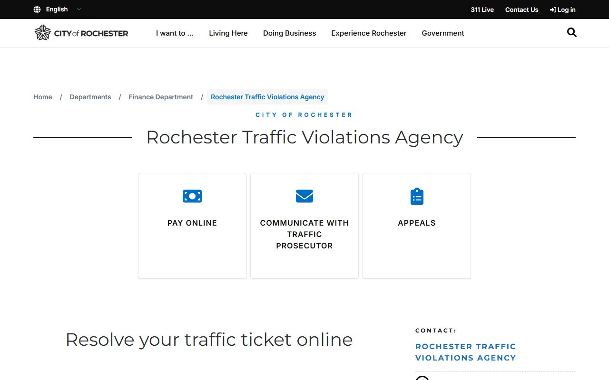Select the English language text
The image size is (609, 380).
57,9
